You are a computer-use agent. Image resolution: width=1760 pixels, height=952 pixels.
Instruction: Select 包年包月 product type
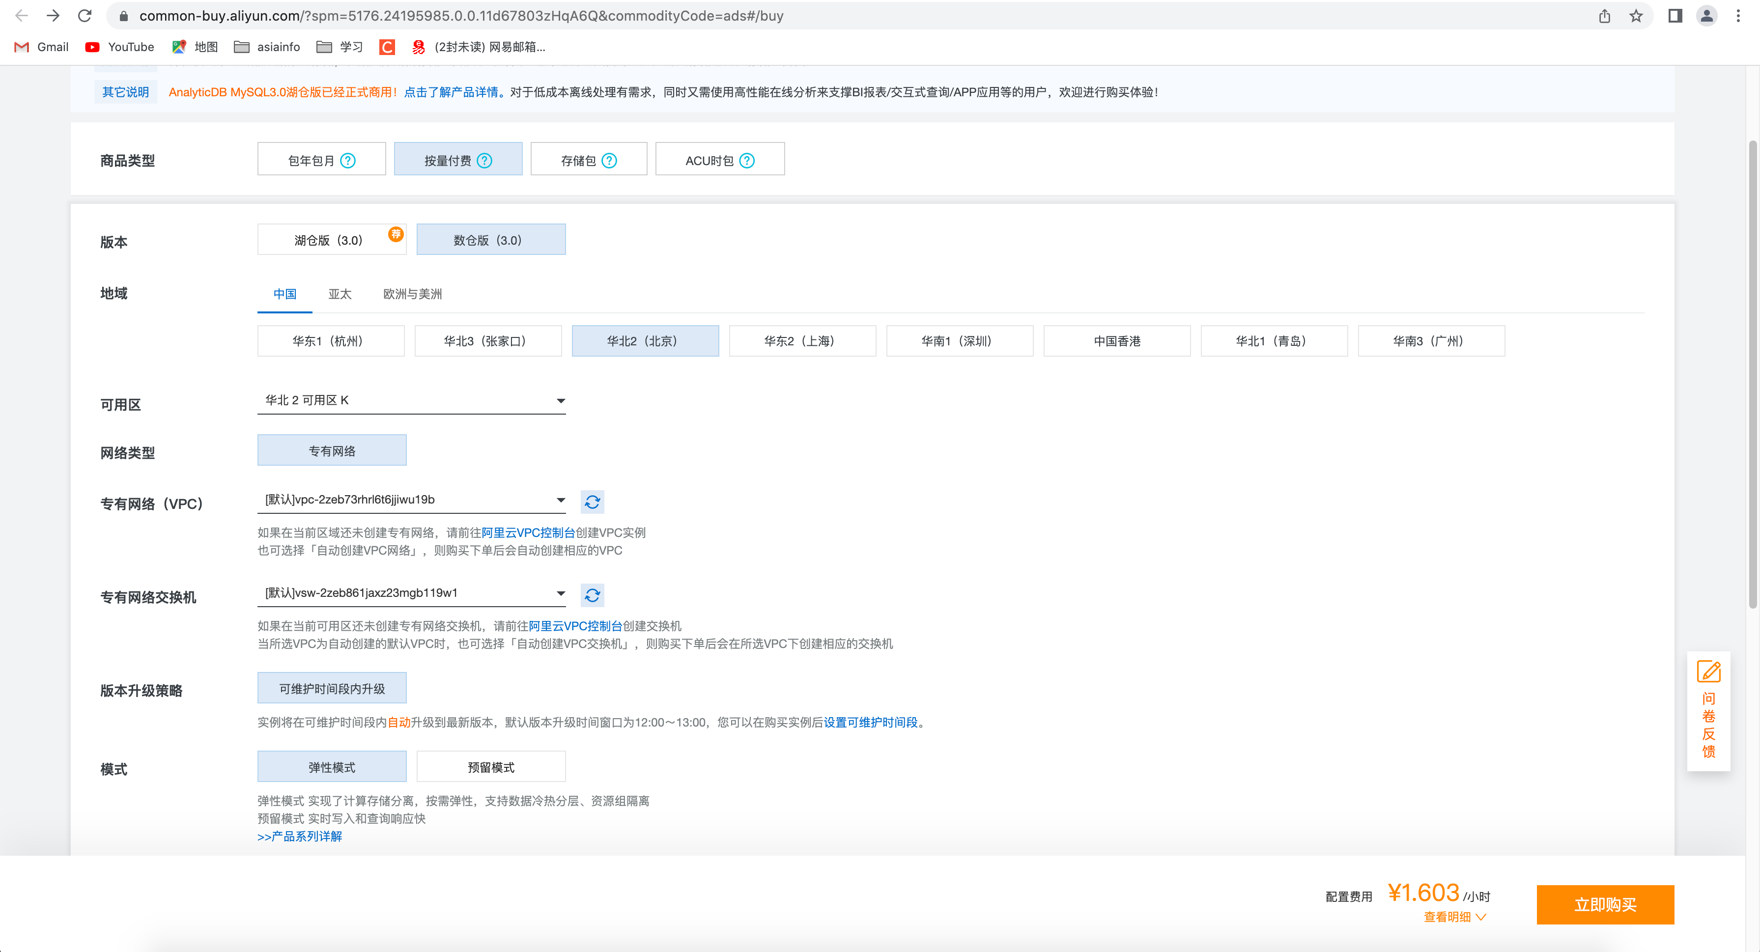[322, 159]
